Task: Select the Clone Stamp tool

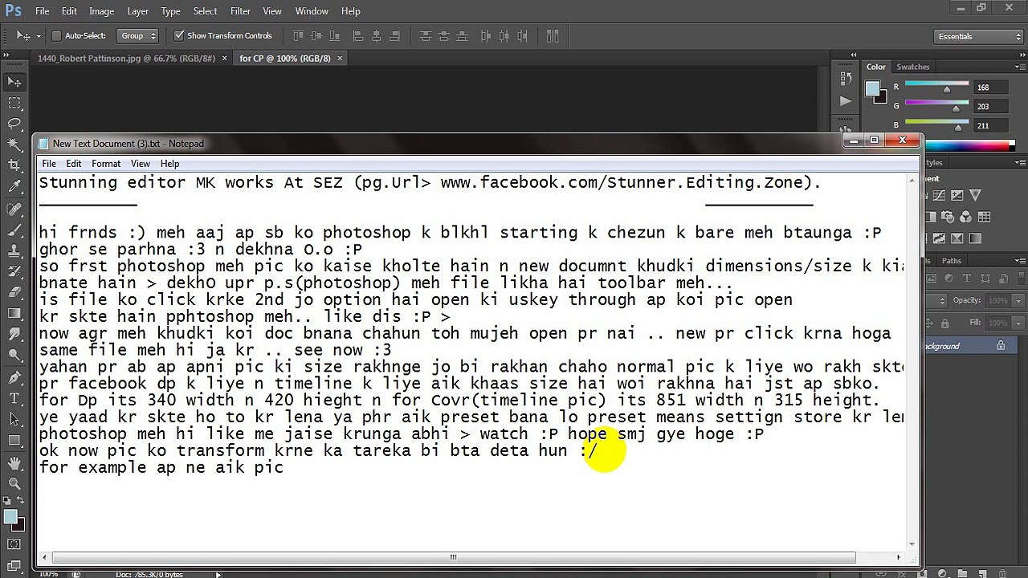Action: pyautogui.click(x=14, y=250)
